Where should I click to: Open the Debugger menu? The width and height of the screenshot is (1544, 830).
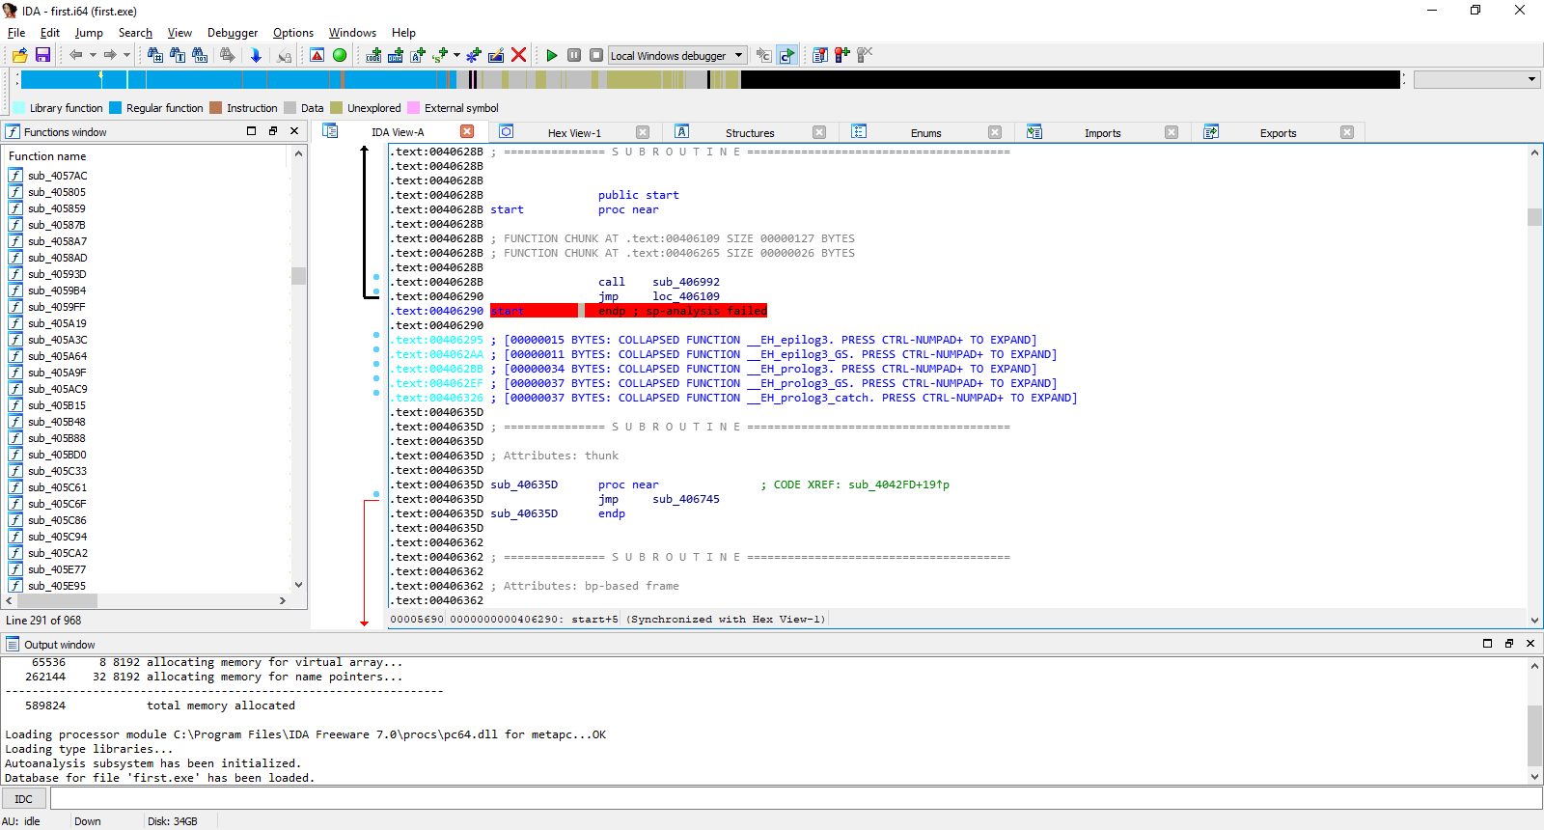coord(233,33)
